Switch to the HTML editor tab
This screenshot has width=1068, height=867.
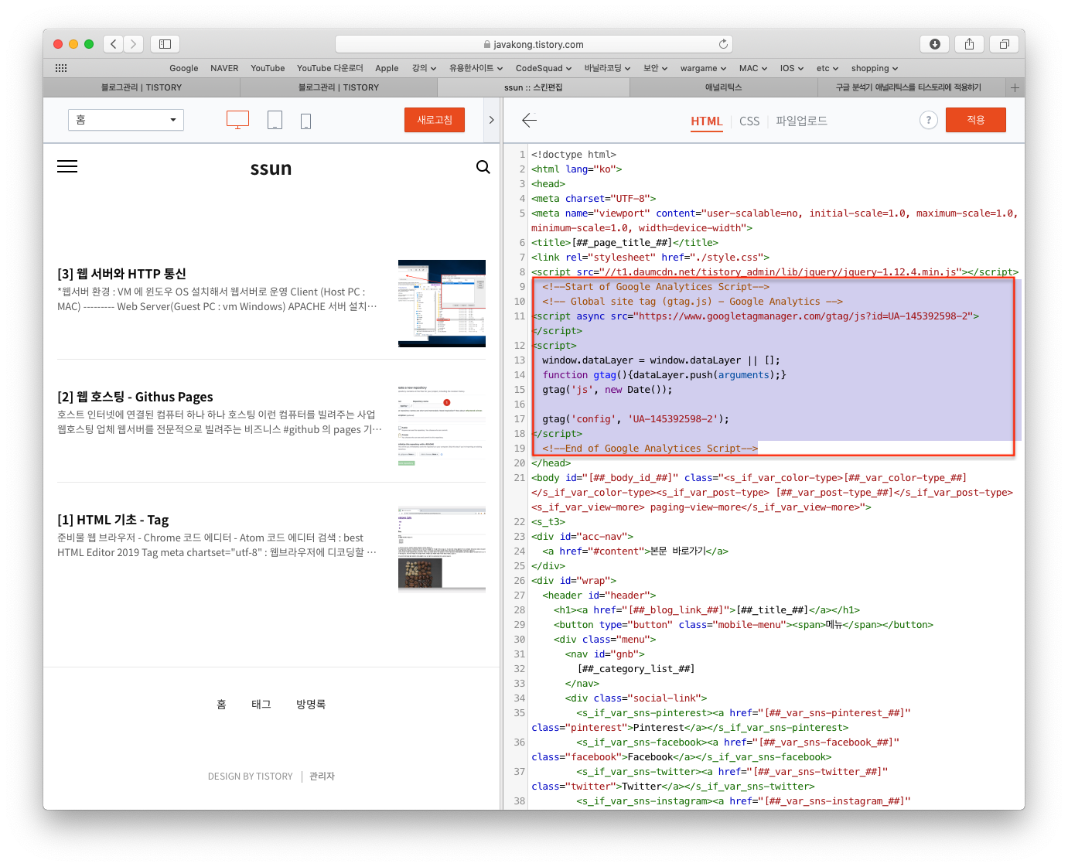click(x=707, y=121)
